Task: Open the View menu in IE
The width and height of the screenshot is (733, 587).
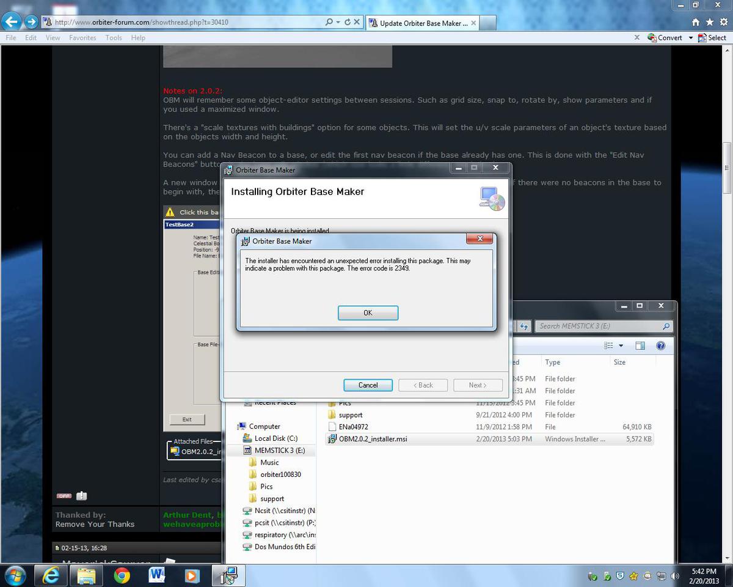Action: point(53,37)
